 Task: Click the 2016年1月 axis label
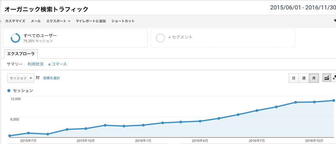(143, 141)
